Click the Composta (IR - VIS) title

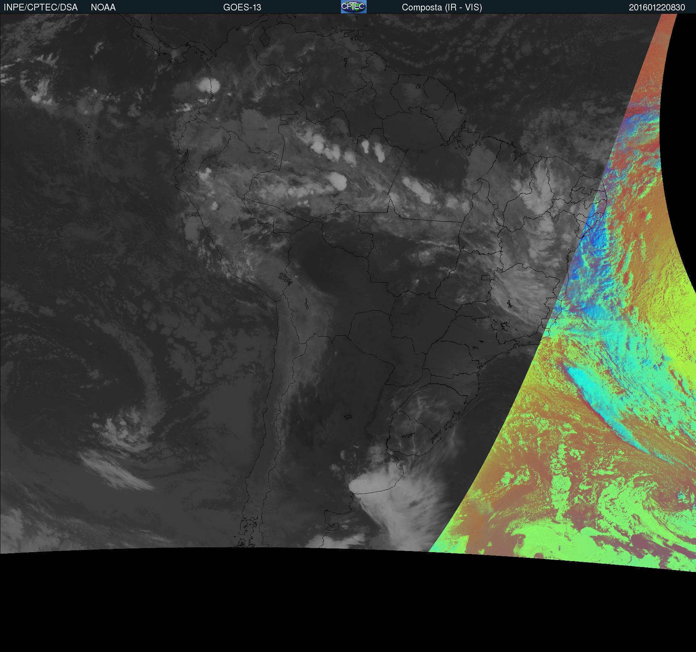click(442, 7)
